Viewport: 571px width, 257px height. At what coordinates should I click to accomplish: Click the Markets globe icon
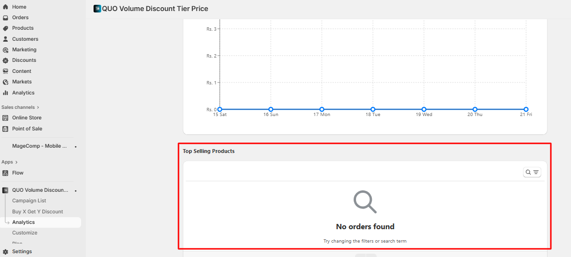tap(6, 82)
